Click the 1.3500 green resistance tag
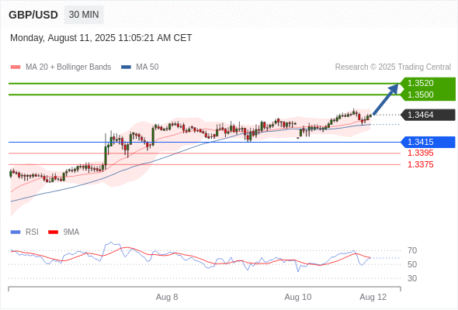The height and width of the screenshot is (310, 458). coord(428,95)
